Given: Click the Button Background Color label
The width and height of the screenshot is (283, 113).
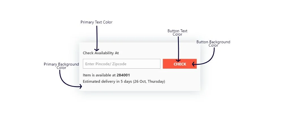Looking at the screenshot, I should tap(213, 44).
